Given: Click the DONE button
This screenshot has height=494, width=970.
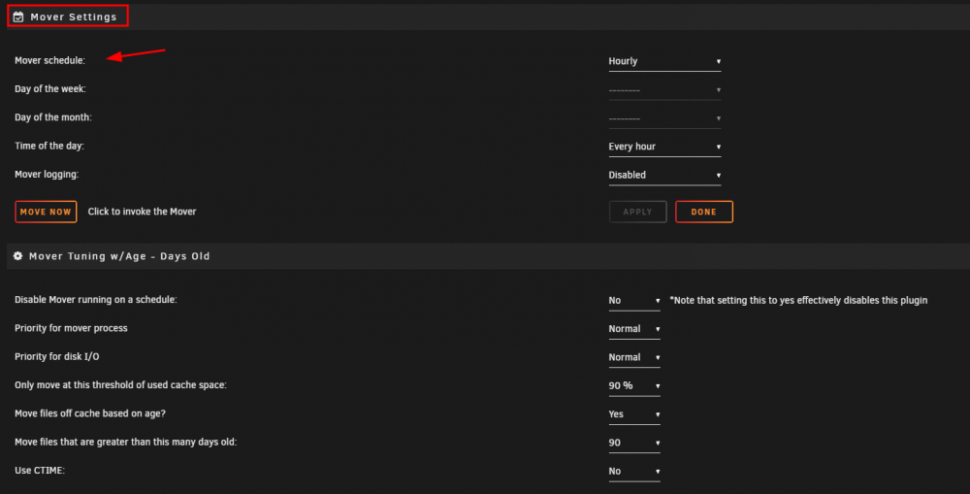Looking at the screenshot, I should pos(704,212).
